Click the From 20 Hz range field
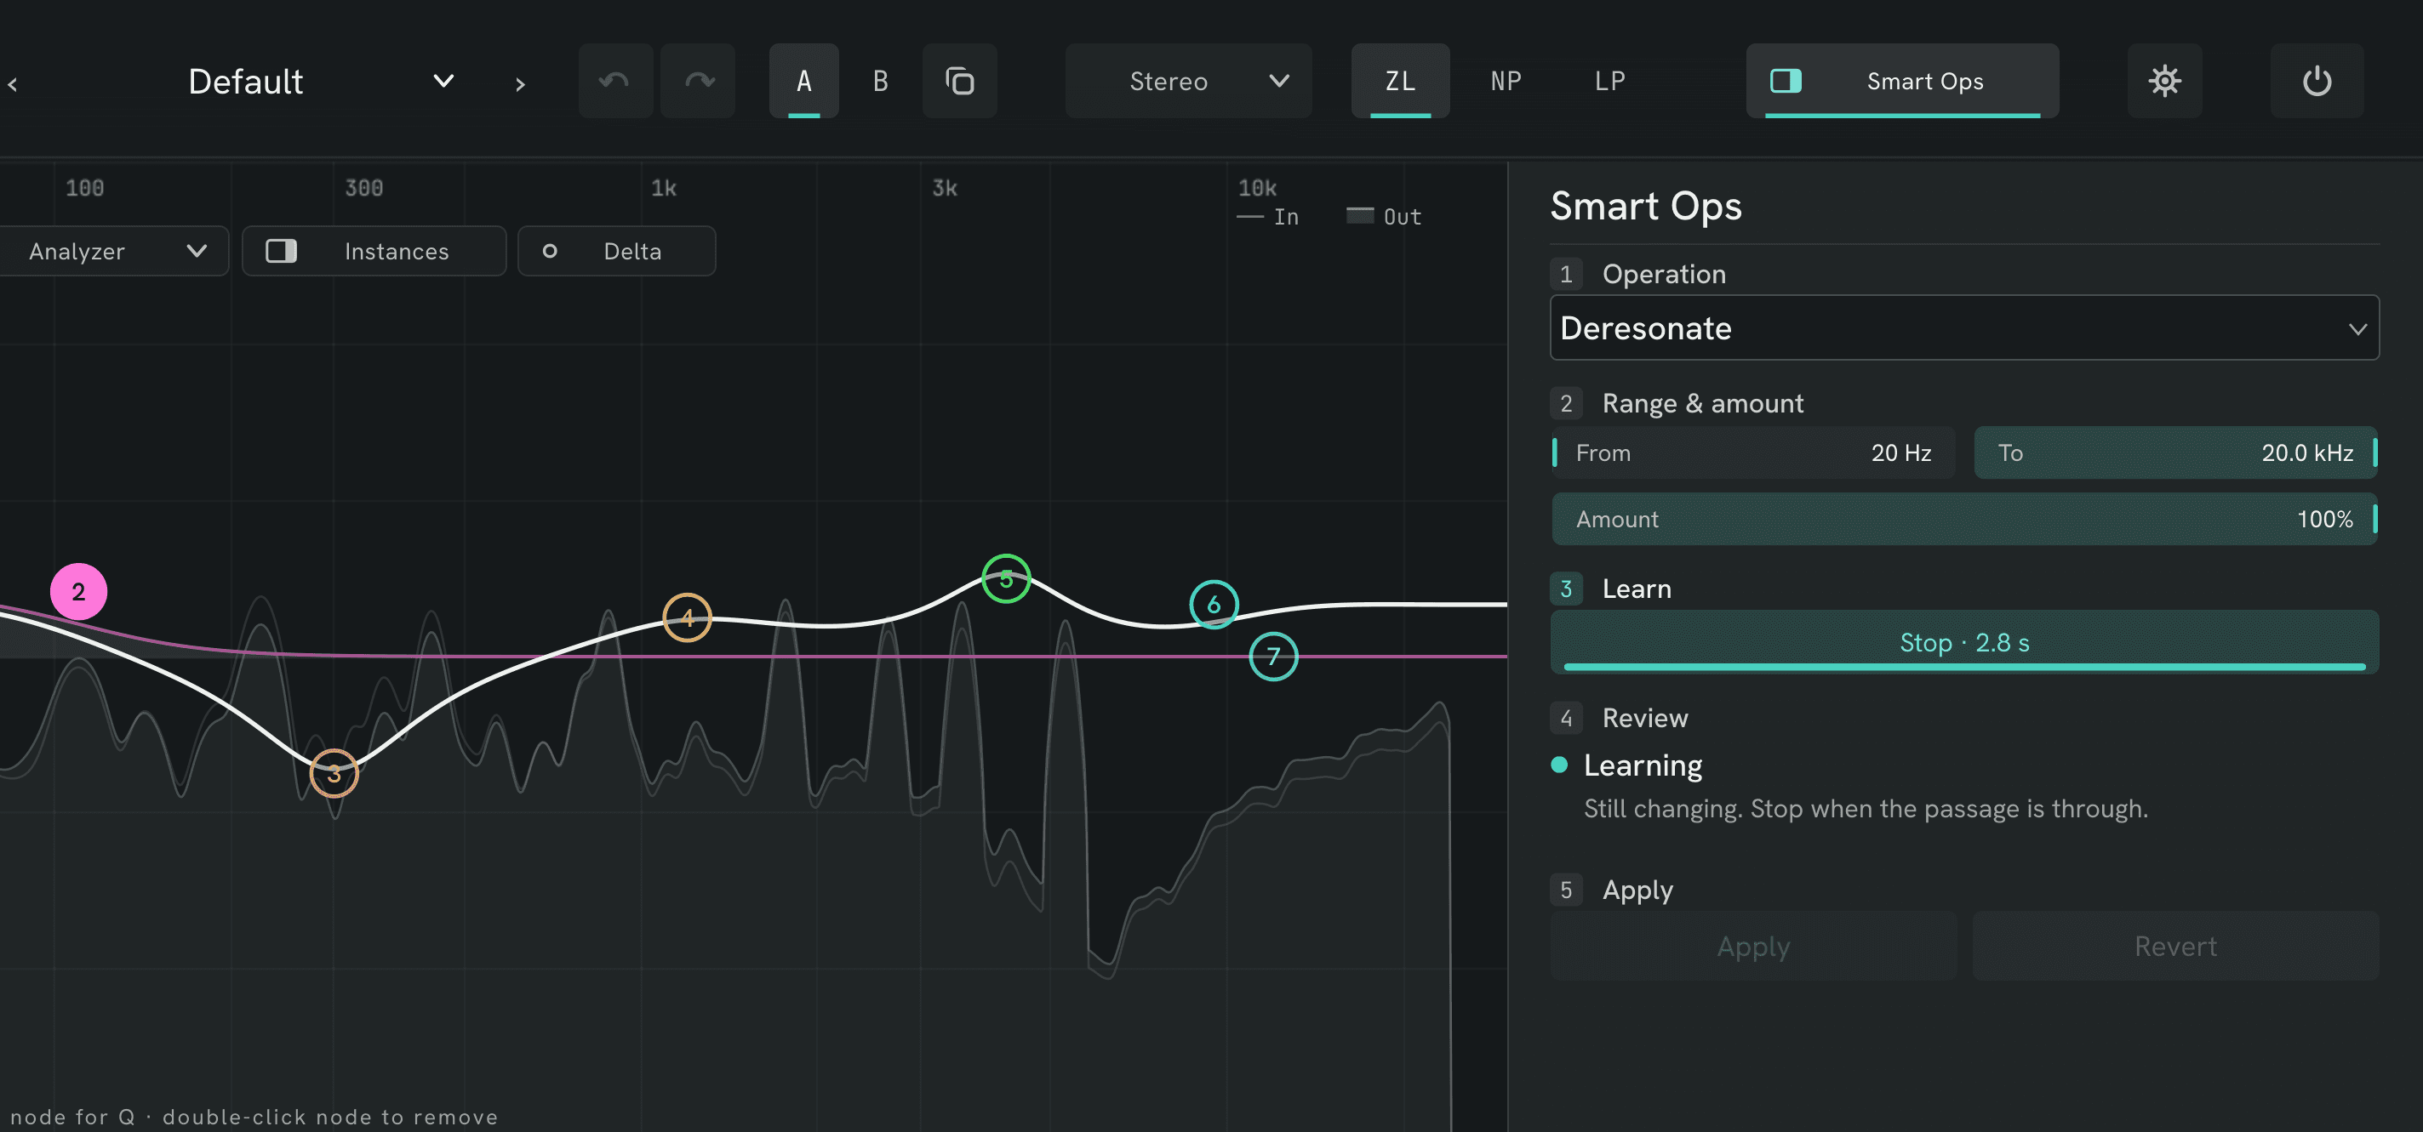This screenshot has width=2423, height=1132. pos(1753,452)
